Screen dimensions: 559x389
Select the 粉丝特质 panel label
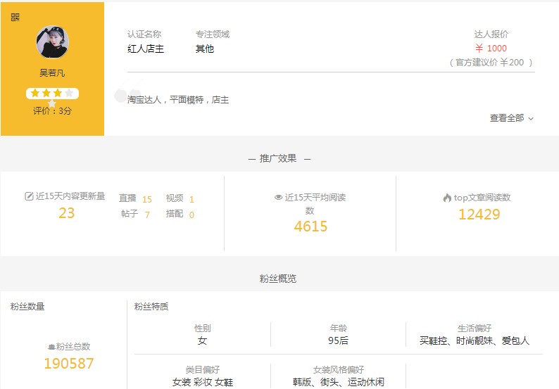pos(151,307)
